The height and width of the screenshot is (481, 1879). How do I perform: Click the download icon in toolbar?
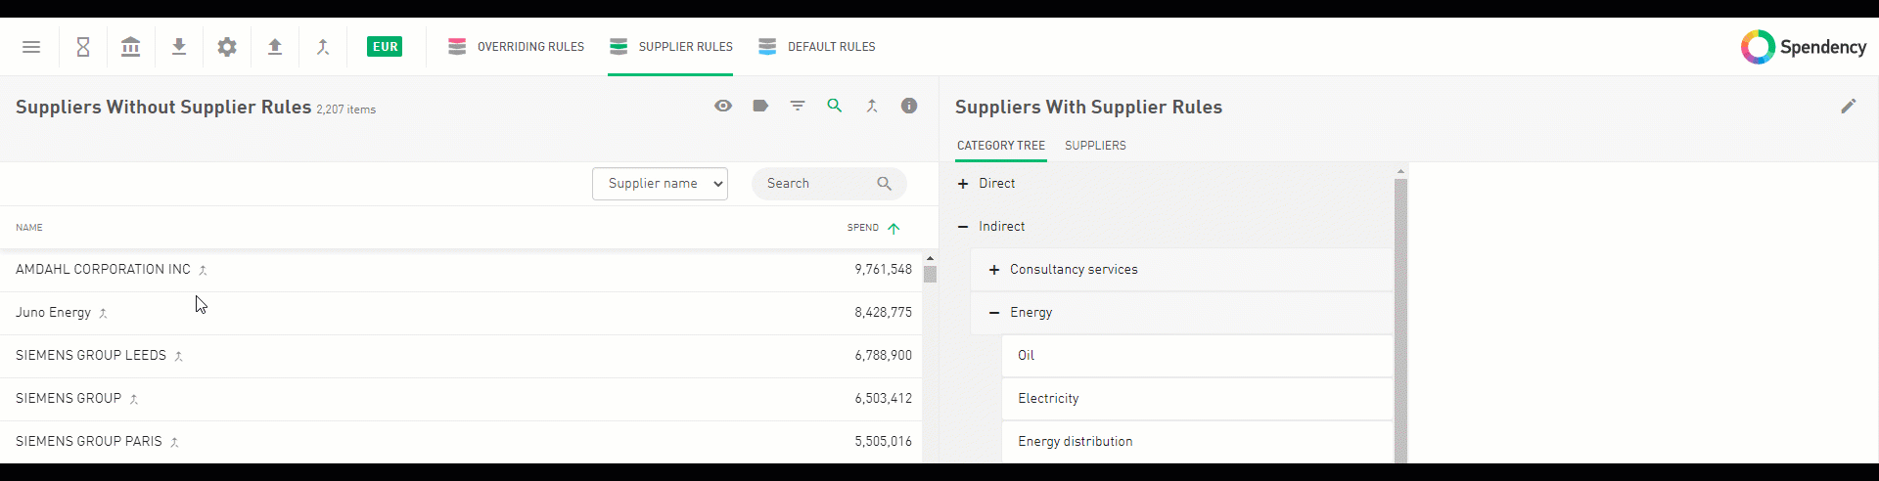point(179,47)
